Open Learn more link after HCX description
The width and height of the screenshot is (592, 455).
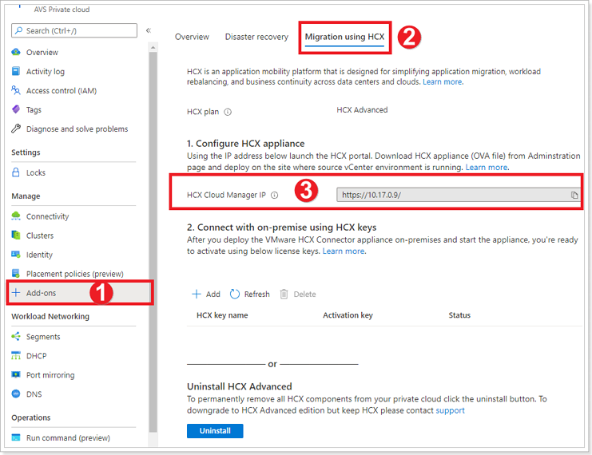pos(443,82)
